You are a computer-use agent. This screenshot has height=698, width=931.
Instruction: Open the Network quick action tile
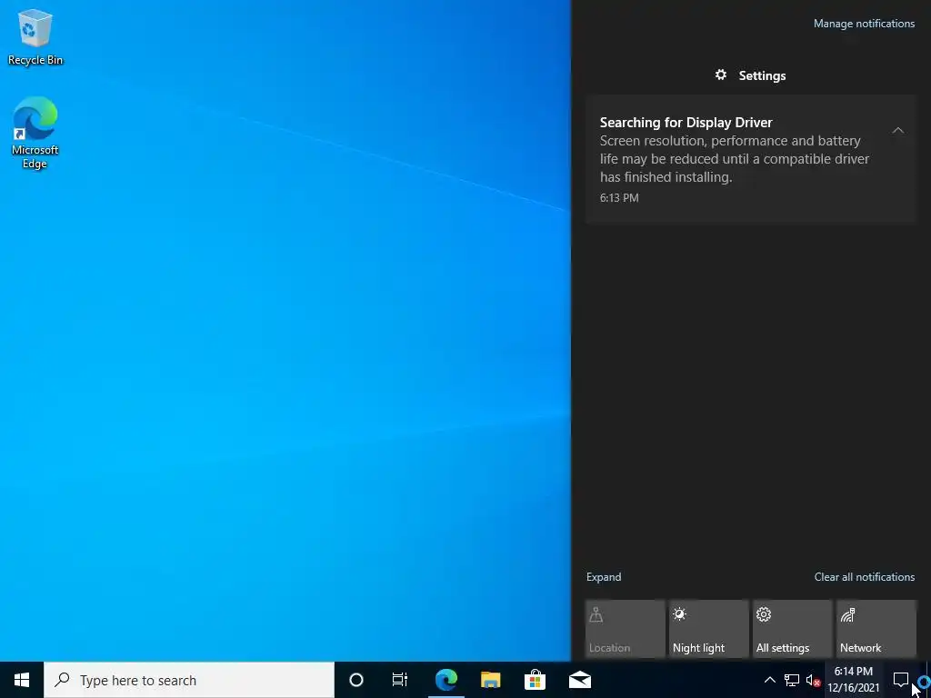[876, 629]
